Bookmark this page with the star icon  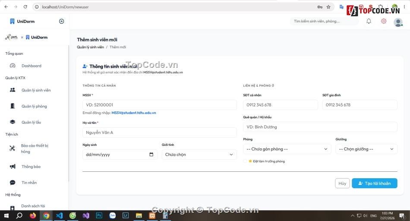[x=328, y=7]
